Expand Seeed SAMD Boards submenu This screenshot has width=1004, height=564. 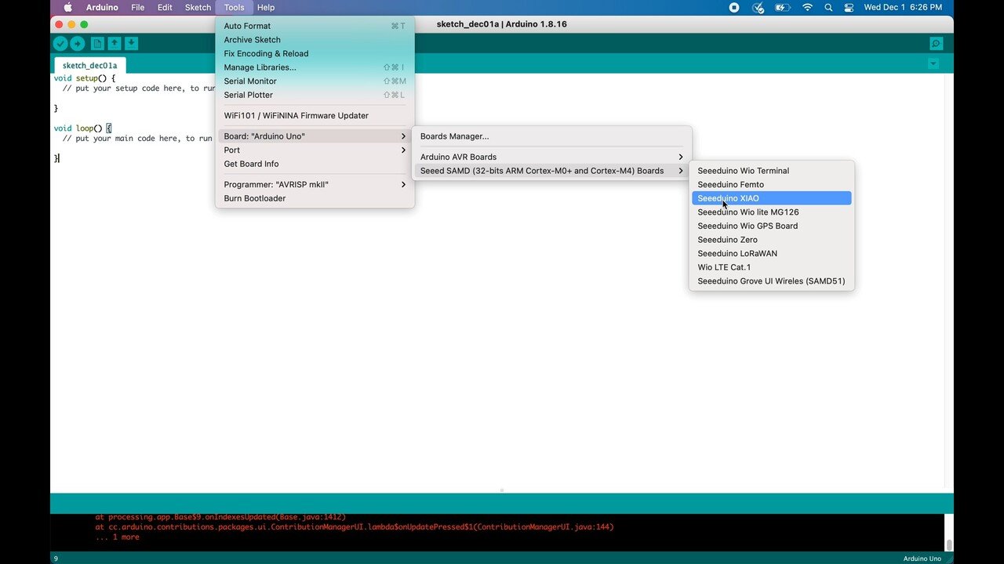(551, 171)
